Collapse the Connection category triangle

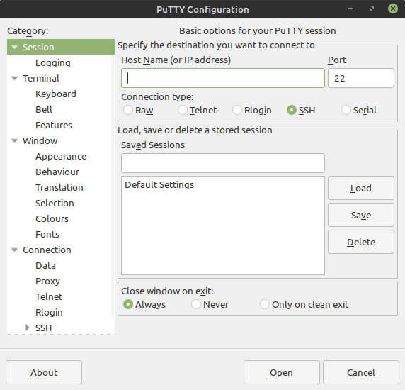(x=14, y=250)
